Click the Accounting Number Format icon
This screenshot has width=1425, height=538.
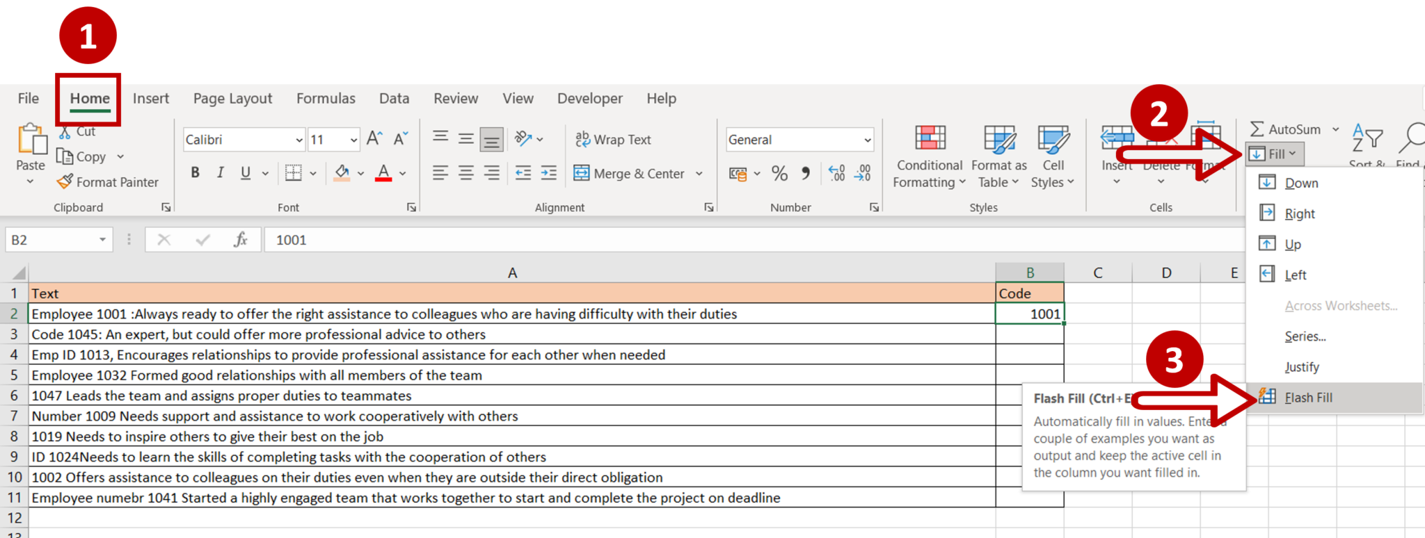[x=738, y=173]
